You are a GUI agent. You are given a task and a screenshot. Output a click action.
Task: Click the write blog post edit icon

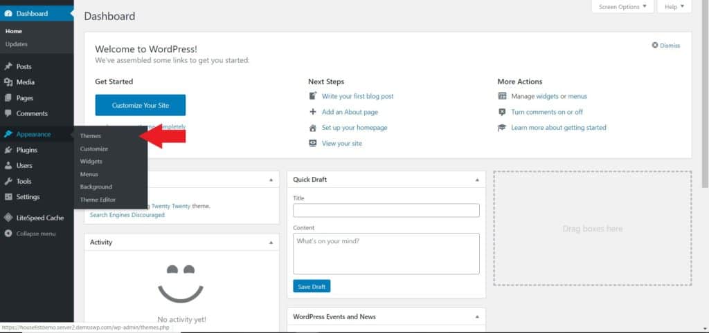312,95
